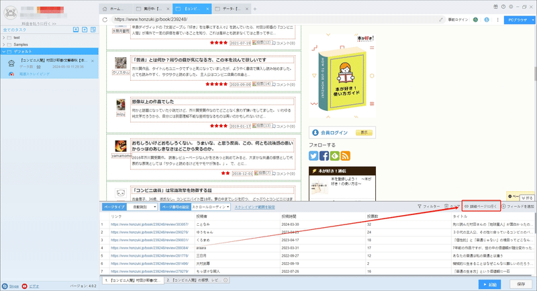Viewport: 537px width, 291px height.
Task: Click the 事前ログイン button
Action: pyautogui.click(x=458, y=19)
